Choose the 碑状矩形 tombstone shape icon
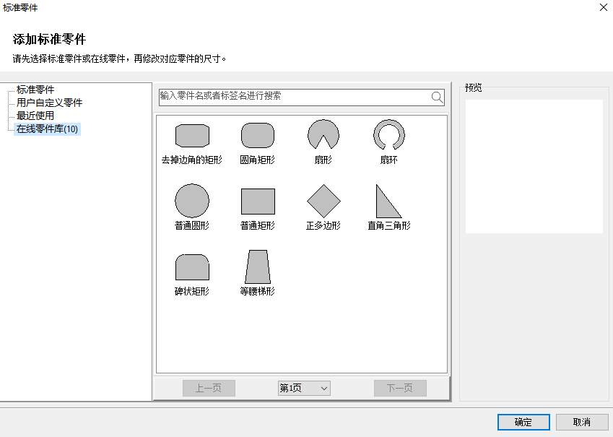The height and width of the screenshot is (437, 613). pos(192,267)
